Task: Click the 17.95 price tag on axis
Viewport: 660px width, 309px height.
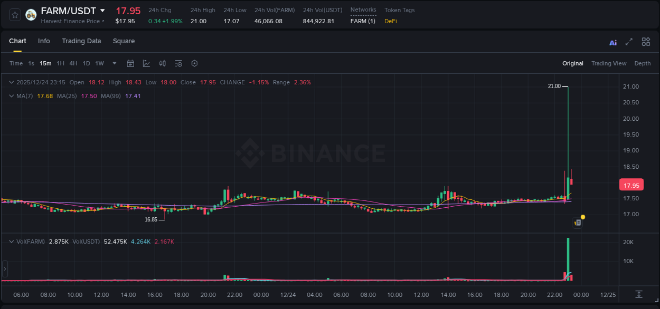Action: (x=631, y=185)
